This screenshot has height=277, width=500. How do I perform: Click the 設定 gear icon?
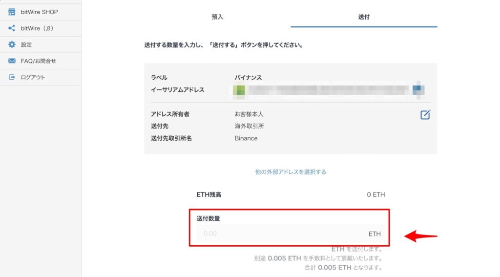[x=12, y=44]
